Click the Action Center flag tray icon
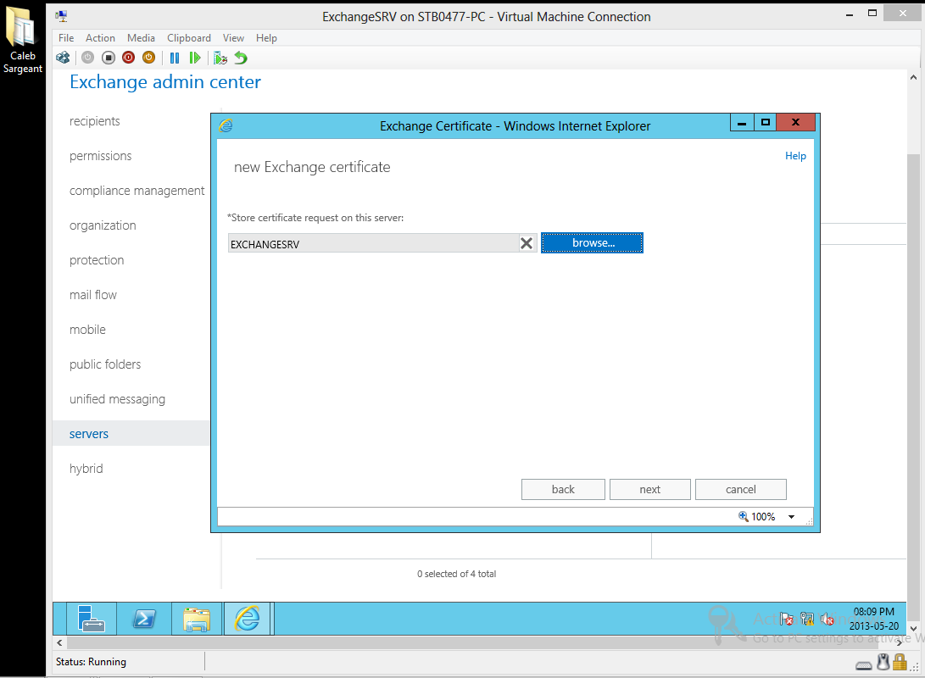This screenshot has width=925, height=678. (x=786, y=619)
